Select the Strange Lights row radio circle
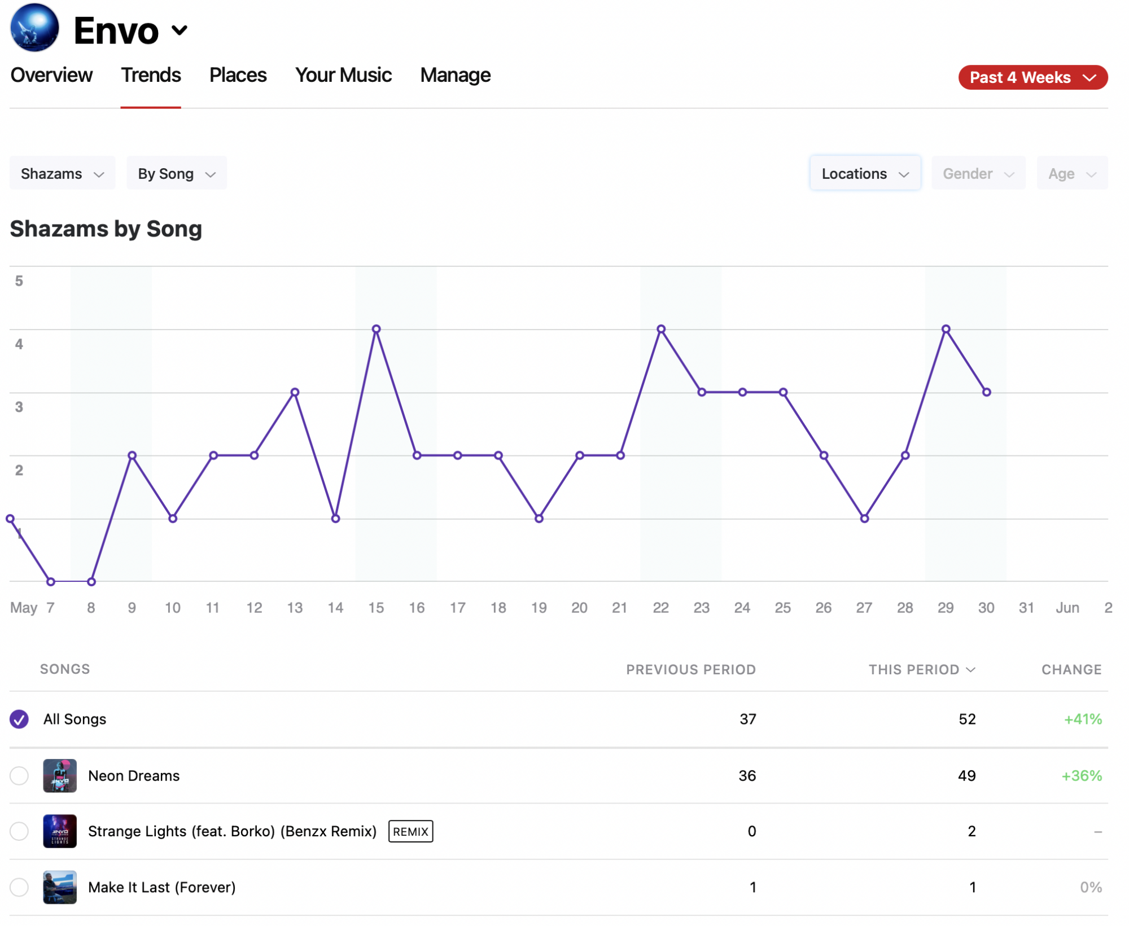This screenshot has height=926, width=1129. click(19, 831)
